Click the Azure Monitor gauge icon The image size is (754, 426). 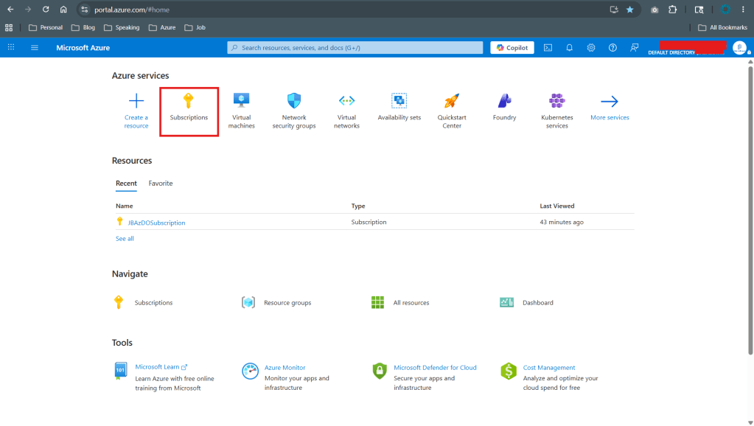click(250, 371)
